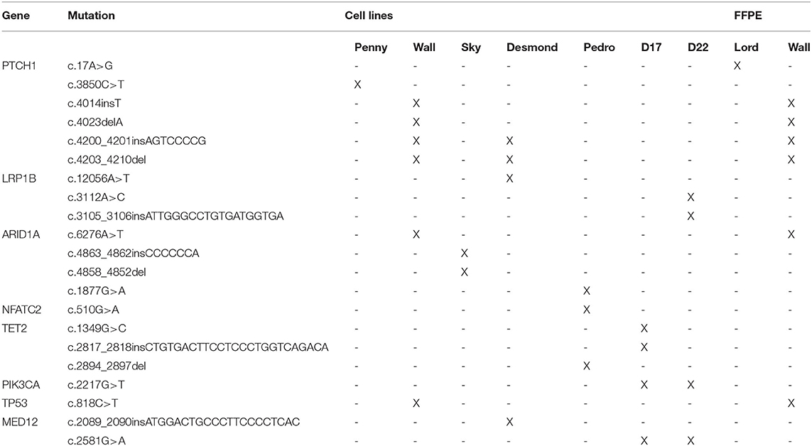Click the X in c.2217G>T D17 cell
Screen dimensions: 812x446
point(644,385)
